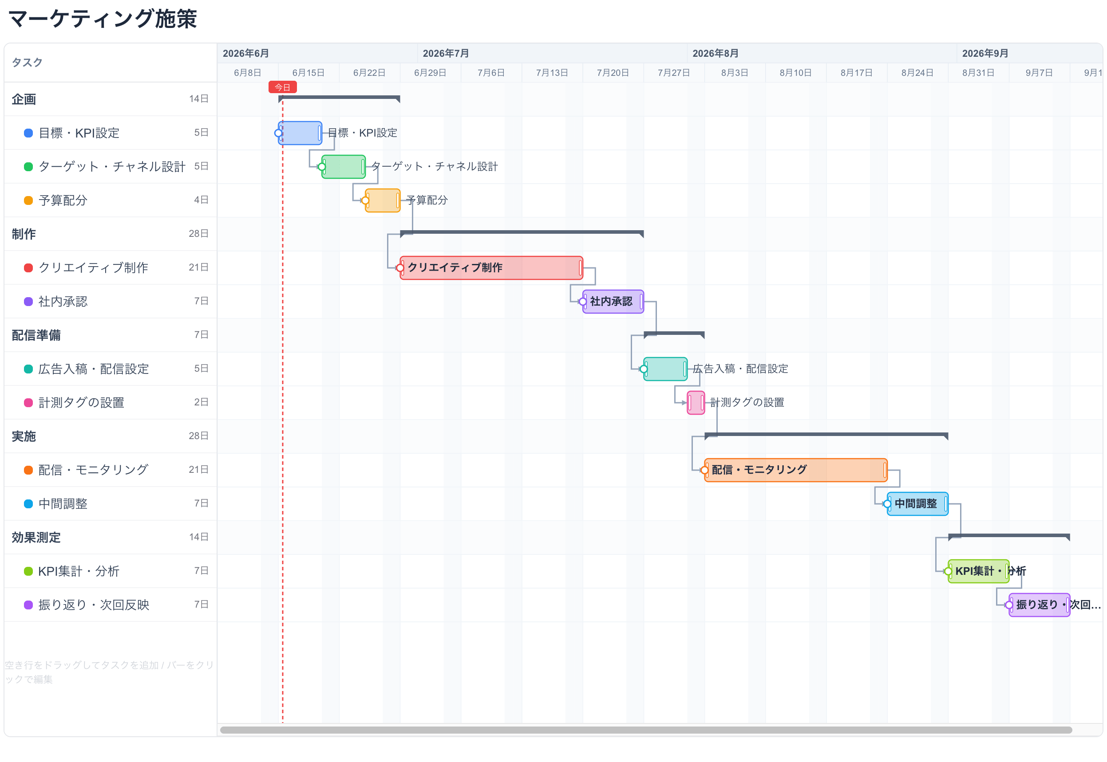Select the teal 広告入稿・配信設定 task bar
Viewport: 1107px width, 762px height.
[665, 369]
